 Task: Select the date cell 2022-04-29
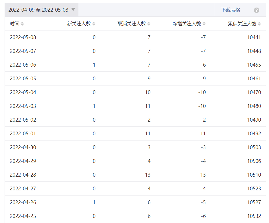23,161
